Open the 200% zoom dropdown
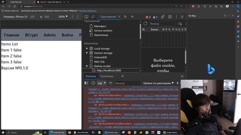241x135 pixels. (63, 16)
